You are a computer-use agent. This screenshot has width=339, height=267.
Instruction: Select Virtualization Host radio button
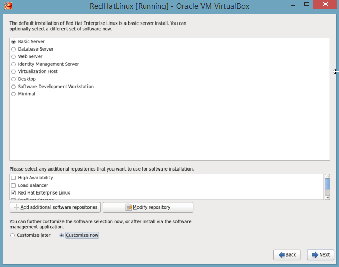pyautogui.click(x=14, y=71)
